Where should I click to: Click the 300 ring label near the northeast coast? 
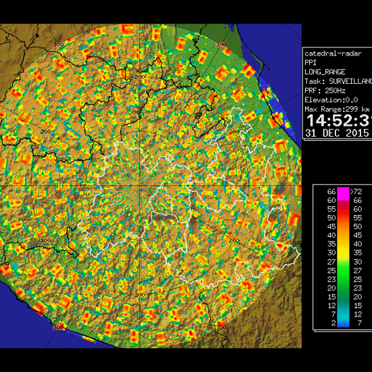[221, 45]
